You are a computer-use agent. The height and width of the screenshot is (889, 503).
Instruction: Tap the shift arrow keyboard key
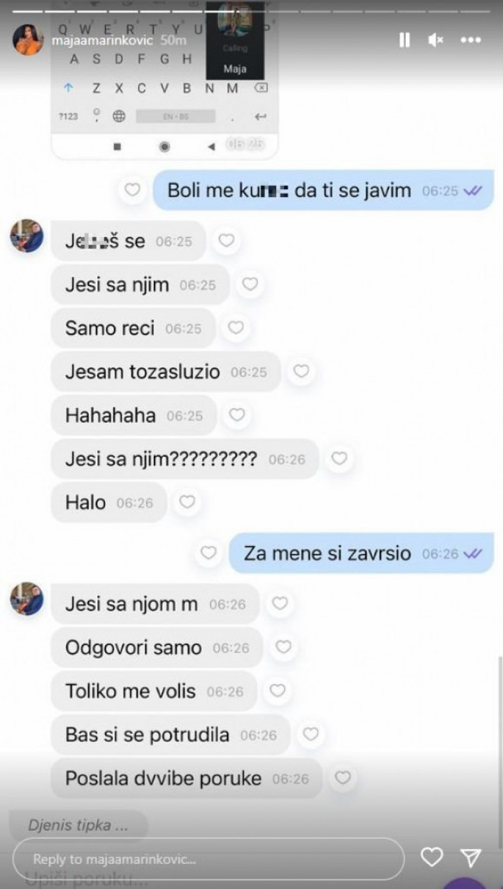click(x=68, y=88)
